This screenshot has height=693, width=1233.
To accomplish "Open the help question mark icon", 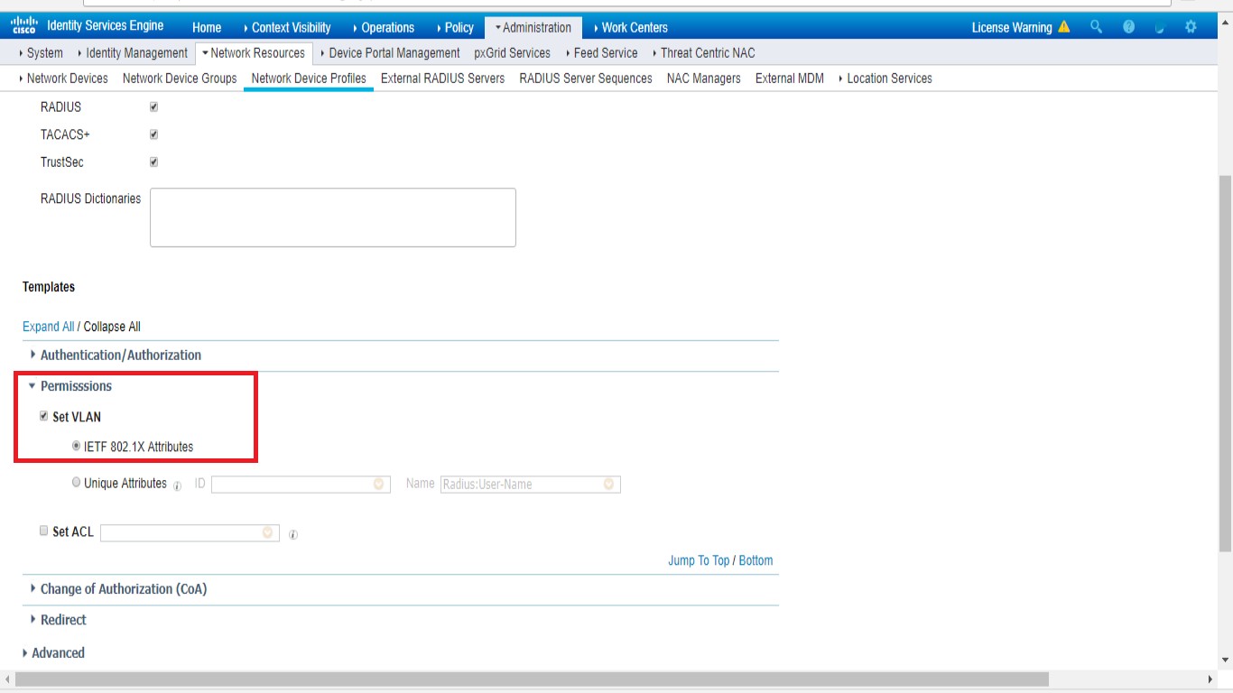I will pyautogui.click(x=1128, y=27).
